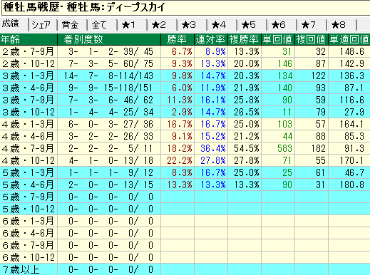Image resolution: width=370 pixels, height=275 pixels.
Task: Select the row 3歳・10-12
Action: (185, 112)
